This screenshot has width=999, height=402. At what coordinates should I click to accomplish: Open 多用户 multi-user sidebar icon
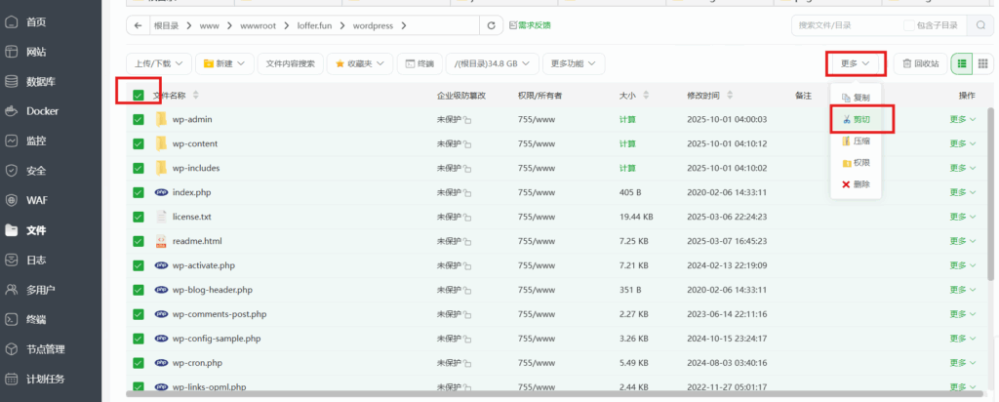(12, 289)
